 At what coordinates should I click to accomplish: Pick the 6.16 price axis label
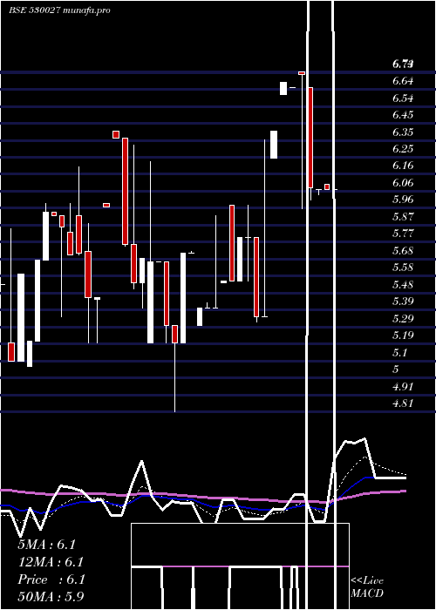(x=403, y=166)
